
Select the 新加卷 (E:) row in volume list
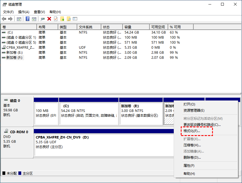coord(13,53)
